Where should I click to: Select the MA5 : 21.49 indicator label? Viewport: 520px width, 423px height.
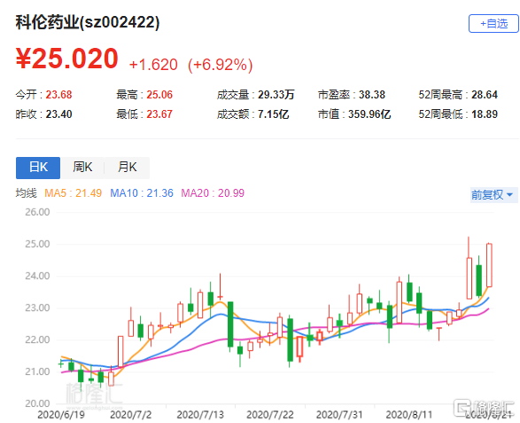[x=73, y=193]
